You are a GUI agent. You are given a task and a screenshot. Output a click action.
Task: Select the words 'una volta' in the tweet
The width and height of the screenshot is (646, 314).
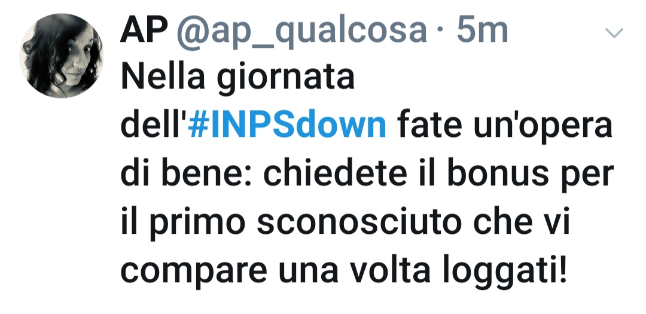tap(354, 271)
